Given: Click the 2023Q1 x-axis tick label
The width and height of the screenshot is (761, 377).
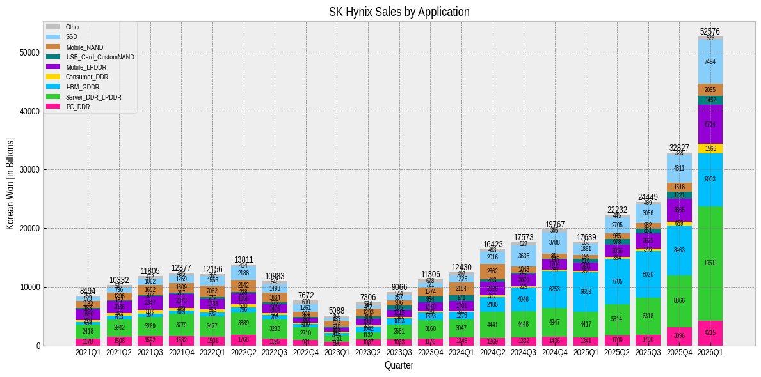Looking at the screenshot, I should 337,353.
